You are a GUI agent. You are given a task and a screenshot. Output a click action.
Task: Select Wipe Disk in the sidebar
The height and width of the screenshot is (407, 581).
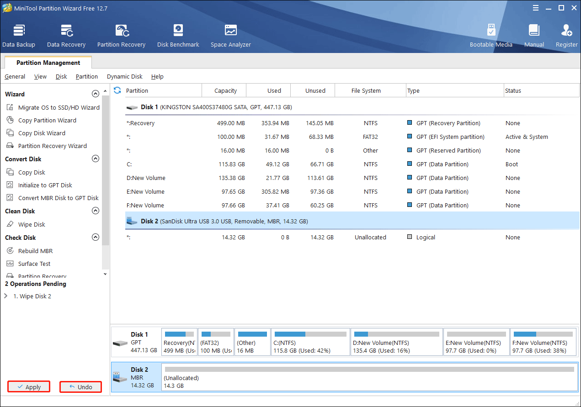pyautogui.click(x=26, y=224)
